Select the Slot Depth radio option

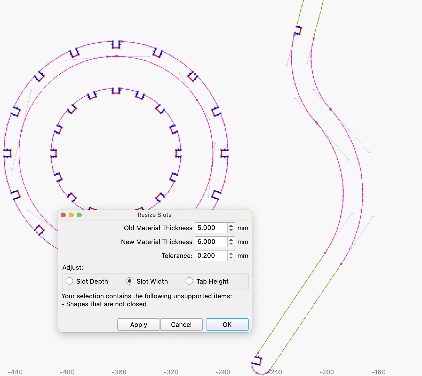69,281
